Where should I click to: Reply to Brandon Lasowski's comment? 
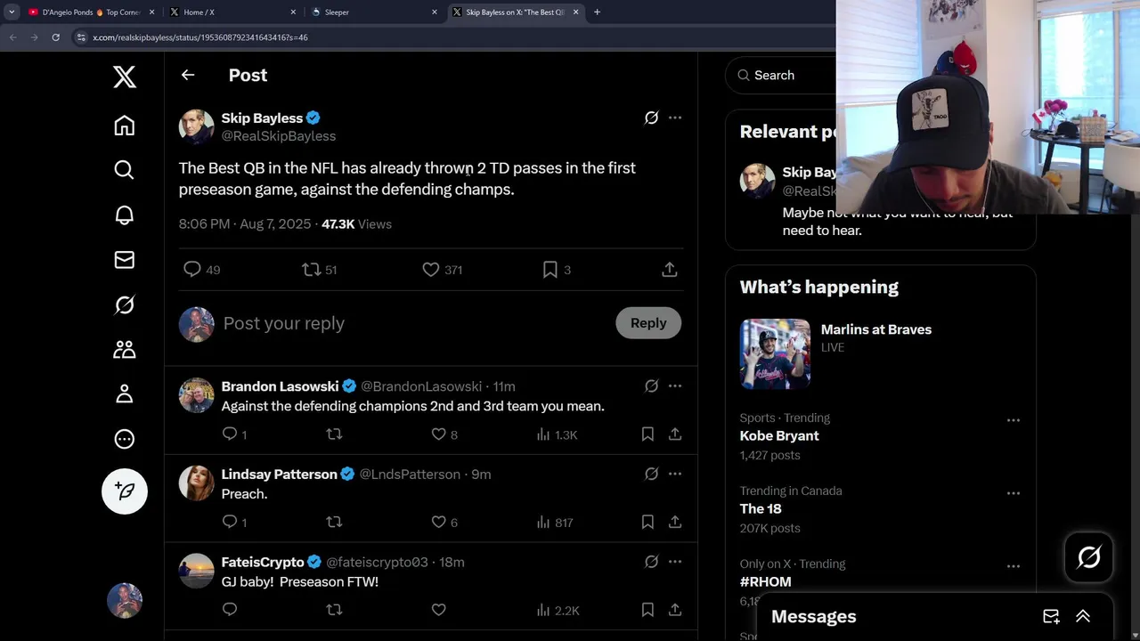[234, 434]
